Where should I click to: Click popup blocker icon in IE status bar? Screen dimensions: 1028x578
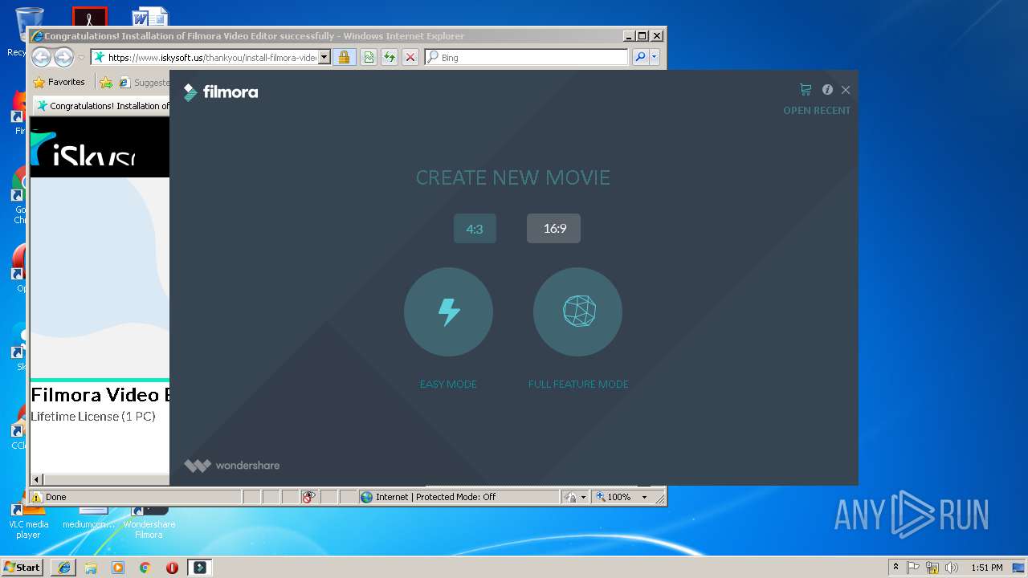click(308, 497)
